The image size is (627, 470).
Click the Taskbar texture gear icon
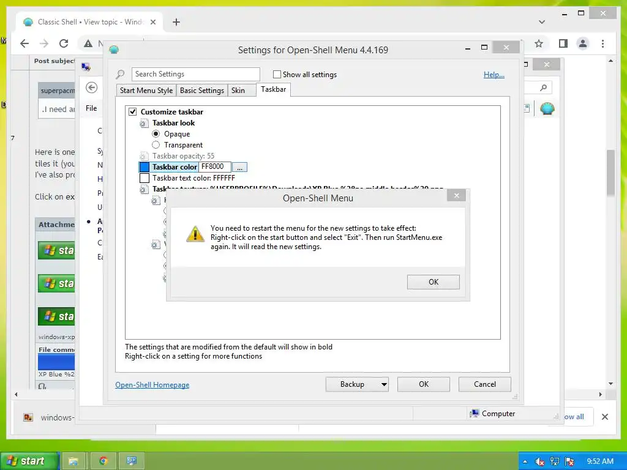(144, 189)
